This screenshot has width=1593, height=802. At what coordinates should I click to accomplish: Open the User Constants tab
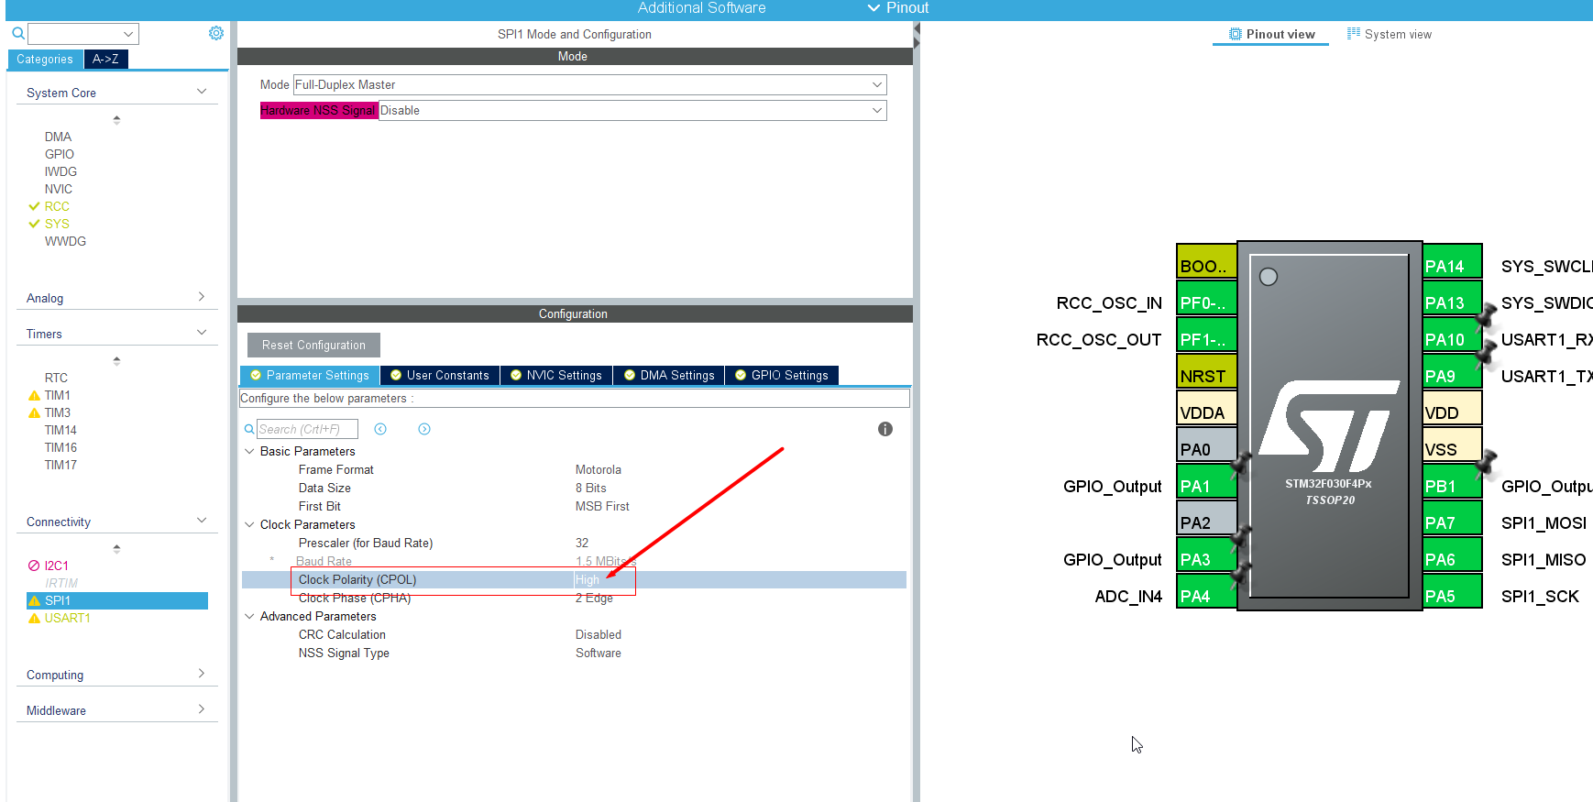click(440, 375)
